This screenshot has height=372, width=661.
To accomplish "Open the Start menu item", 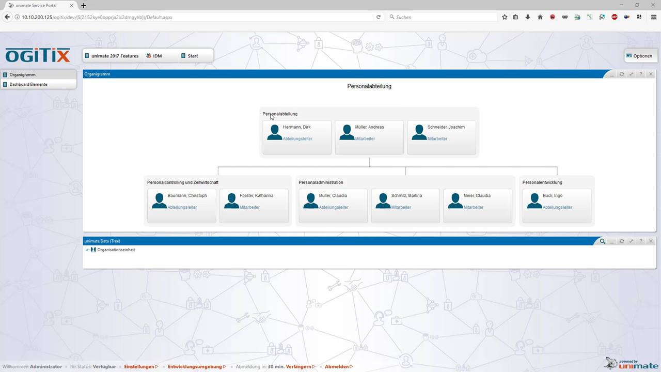I will point(190,56).
